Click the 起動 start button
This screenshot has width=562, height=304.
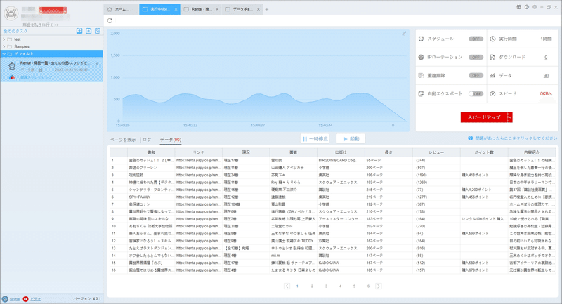[x=351, y=138]
